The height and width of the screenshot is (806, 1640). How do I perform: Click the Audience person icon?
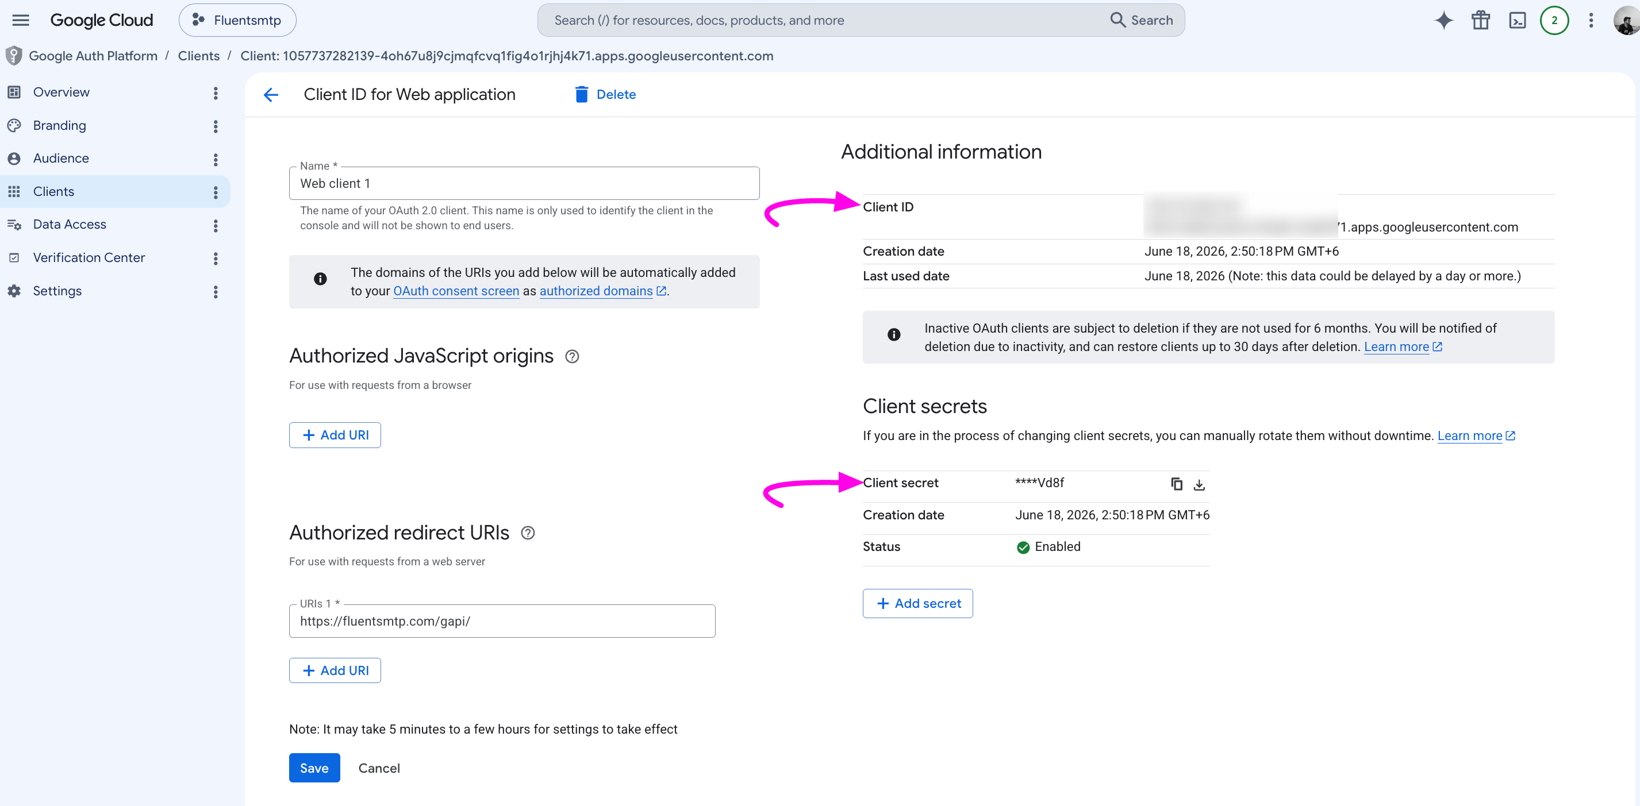click(x=14, y=159)
